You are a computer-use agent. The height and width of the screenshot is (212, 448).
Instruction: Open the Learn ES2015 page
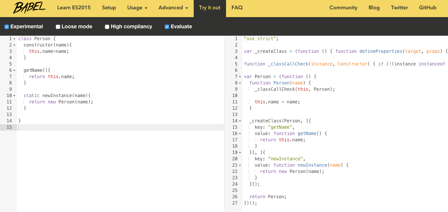(x=74, y=8)
